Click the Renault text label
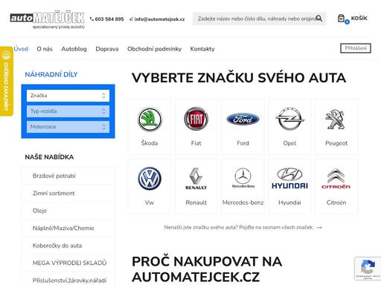The image size is (381, 285). pos(196,203)
